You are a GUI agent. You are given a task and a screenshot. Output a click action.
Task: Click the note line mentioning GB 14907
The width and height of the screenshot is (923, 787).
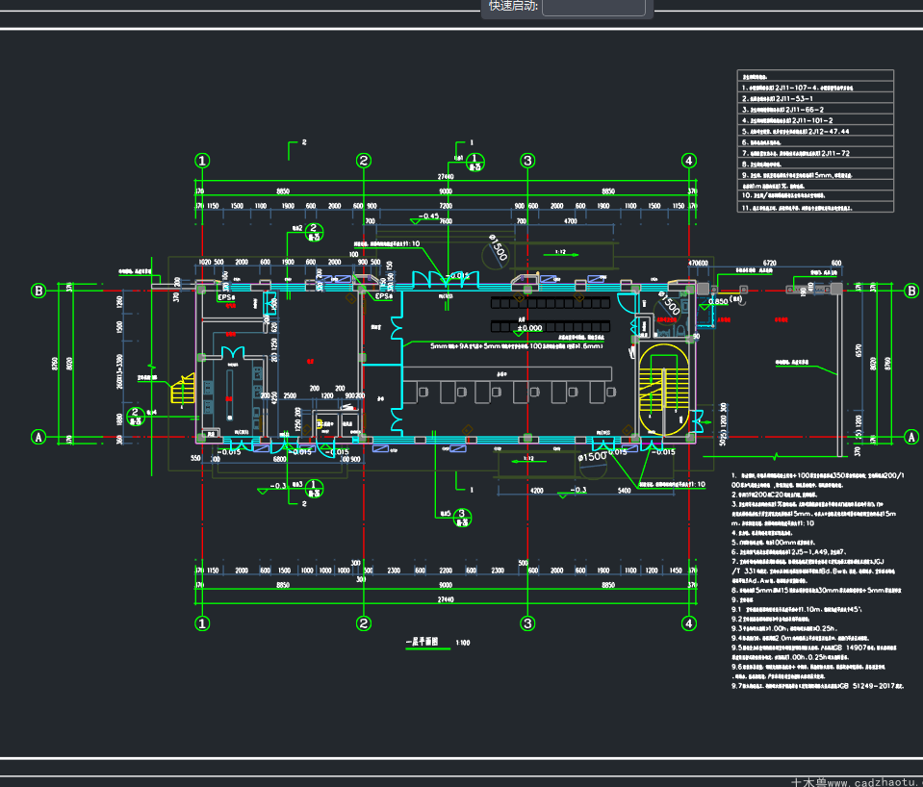tap(814, 647)
